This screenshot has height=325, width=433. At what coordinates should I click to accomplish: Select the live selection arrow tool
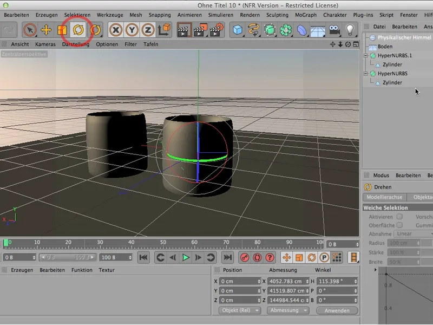pyautogui.click(x=30, y=30)
